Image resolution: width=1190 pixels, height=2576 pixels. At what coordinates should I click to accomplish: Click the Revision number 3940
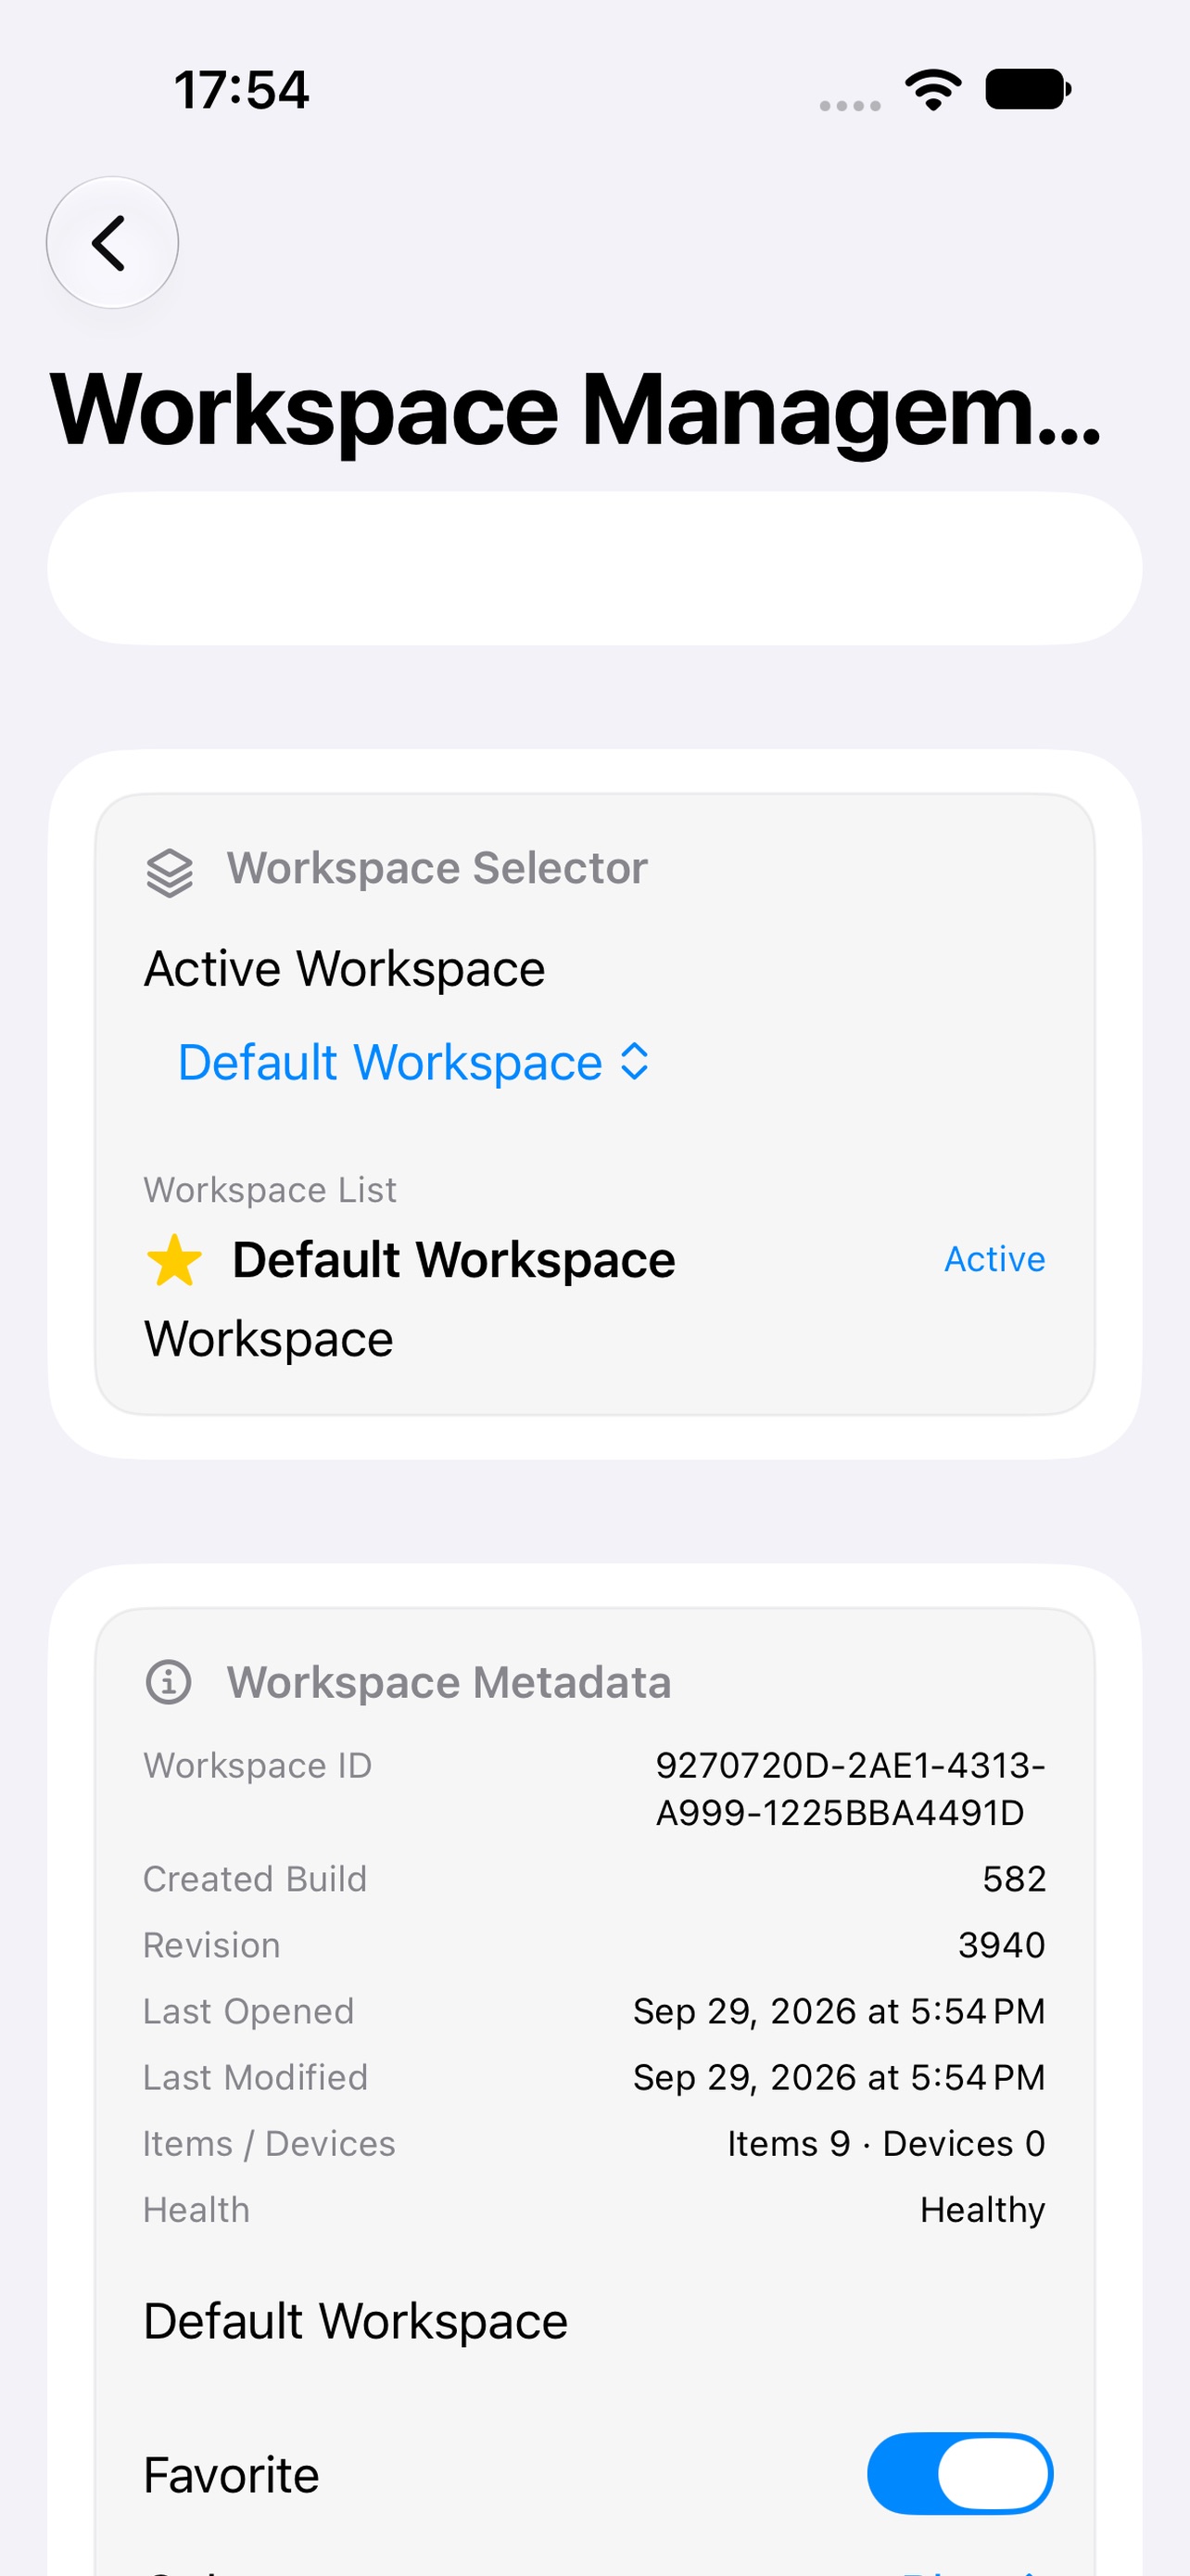pos(1002,1945)
